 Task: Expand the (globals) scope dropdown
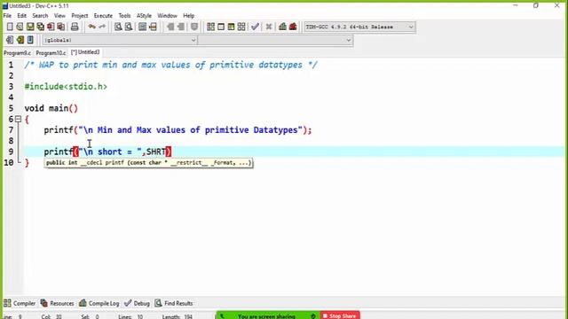coord(120,40)
